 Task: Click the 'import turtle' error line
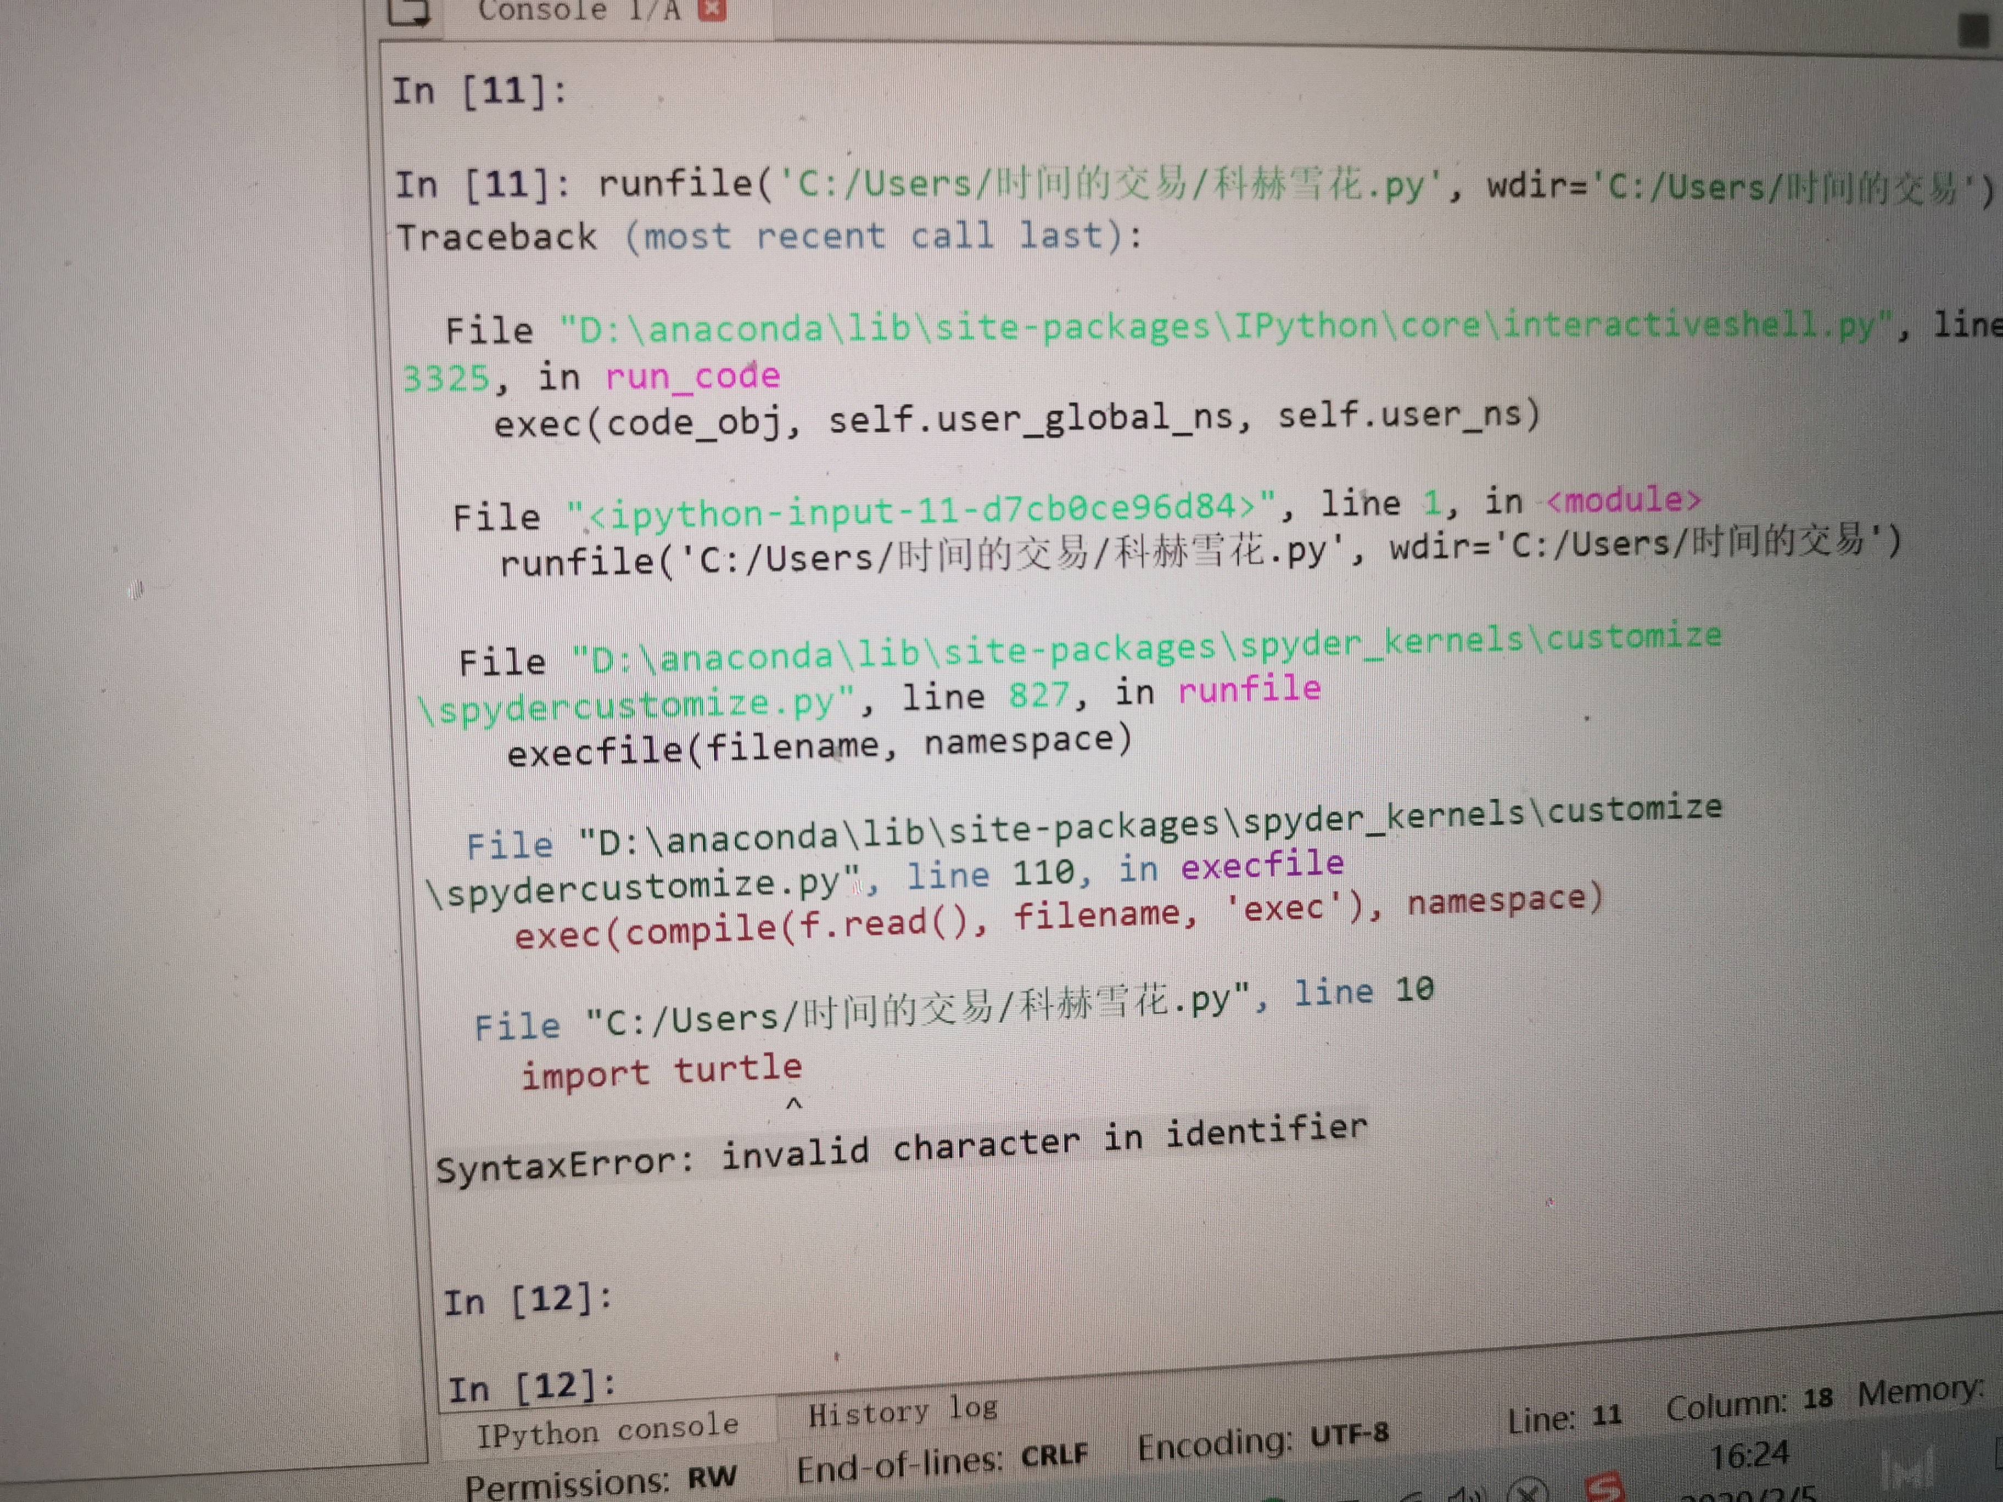[661, 1072]
